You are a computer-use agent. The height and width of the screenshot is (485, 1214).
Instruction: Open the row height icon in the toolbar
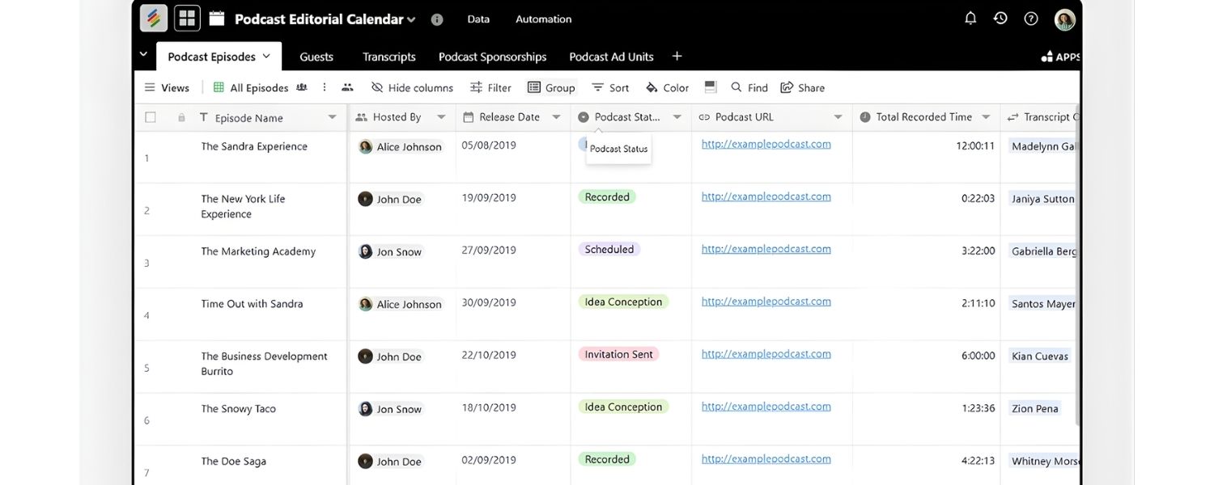click(711, 87)
